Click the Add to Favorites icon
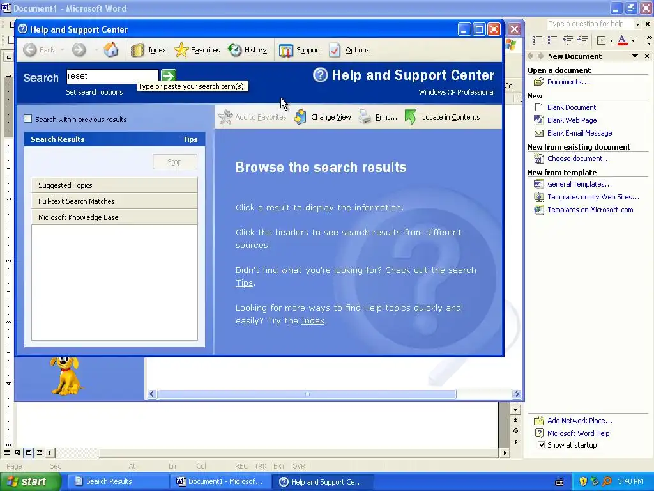This screenshot has width=654, height=491. [x=225, y=117]
